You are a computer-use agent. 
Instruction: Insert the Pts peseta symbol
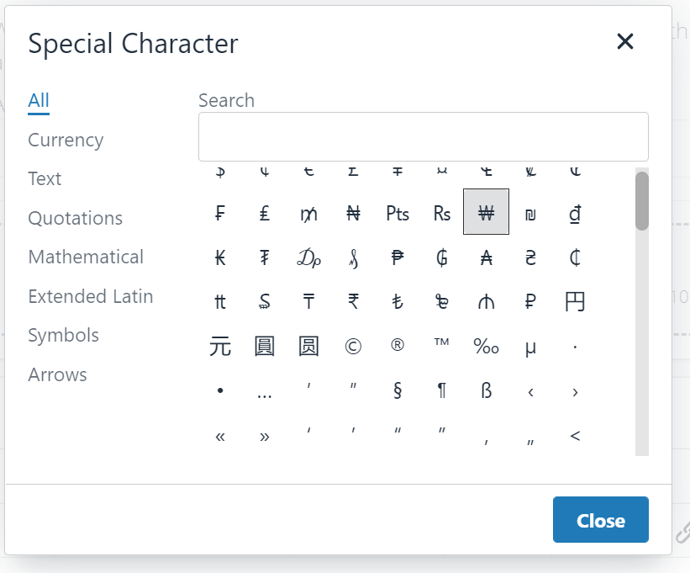398,213
